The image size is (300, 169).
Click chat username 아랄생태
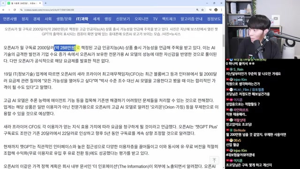[240, 120]
